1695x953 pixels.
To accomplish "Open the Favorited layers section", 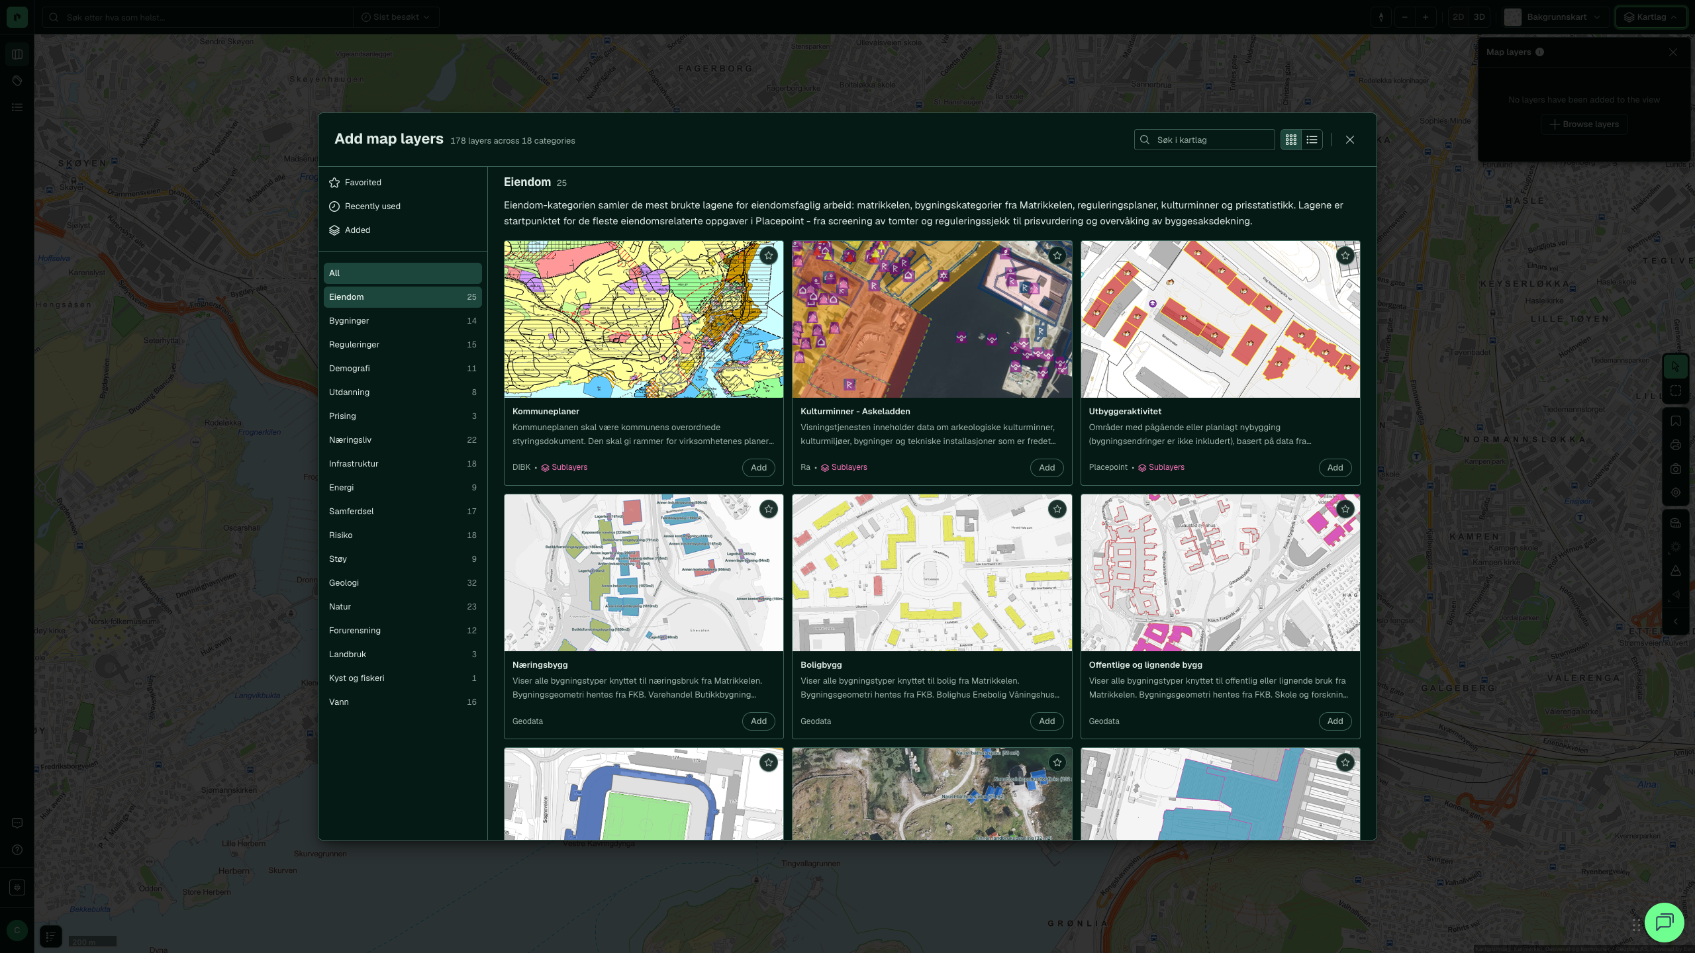I will point(403,183).
